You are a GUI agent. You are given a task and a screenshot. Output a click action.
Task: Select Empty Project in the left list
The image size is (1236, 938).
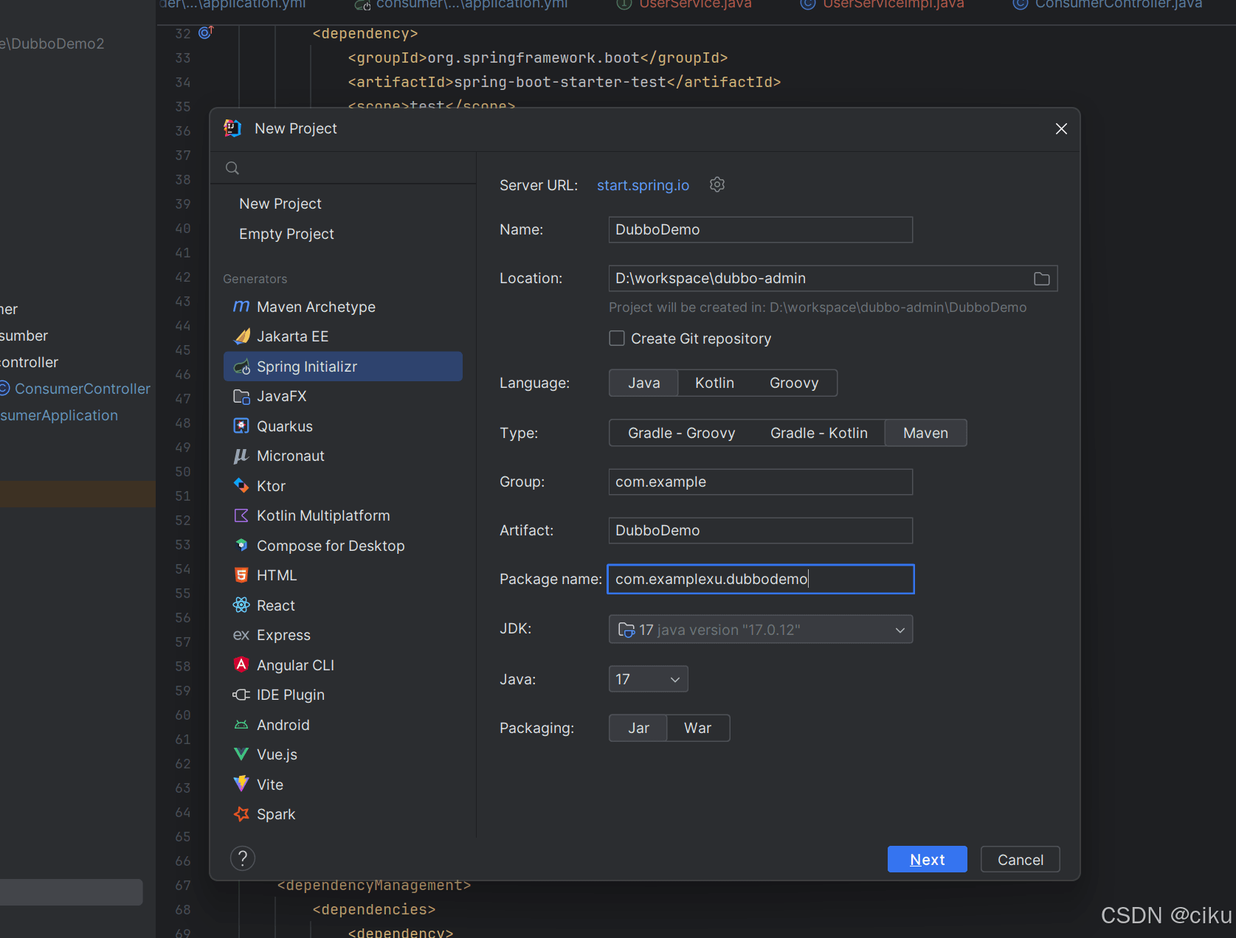click(x=286, y=234)
